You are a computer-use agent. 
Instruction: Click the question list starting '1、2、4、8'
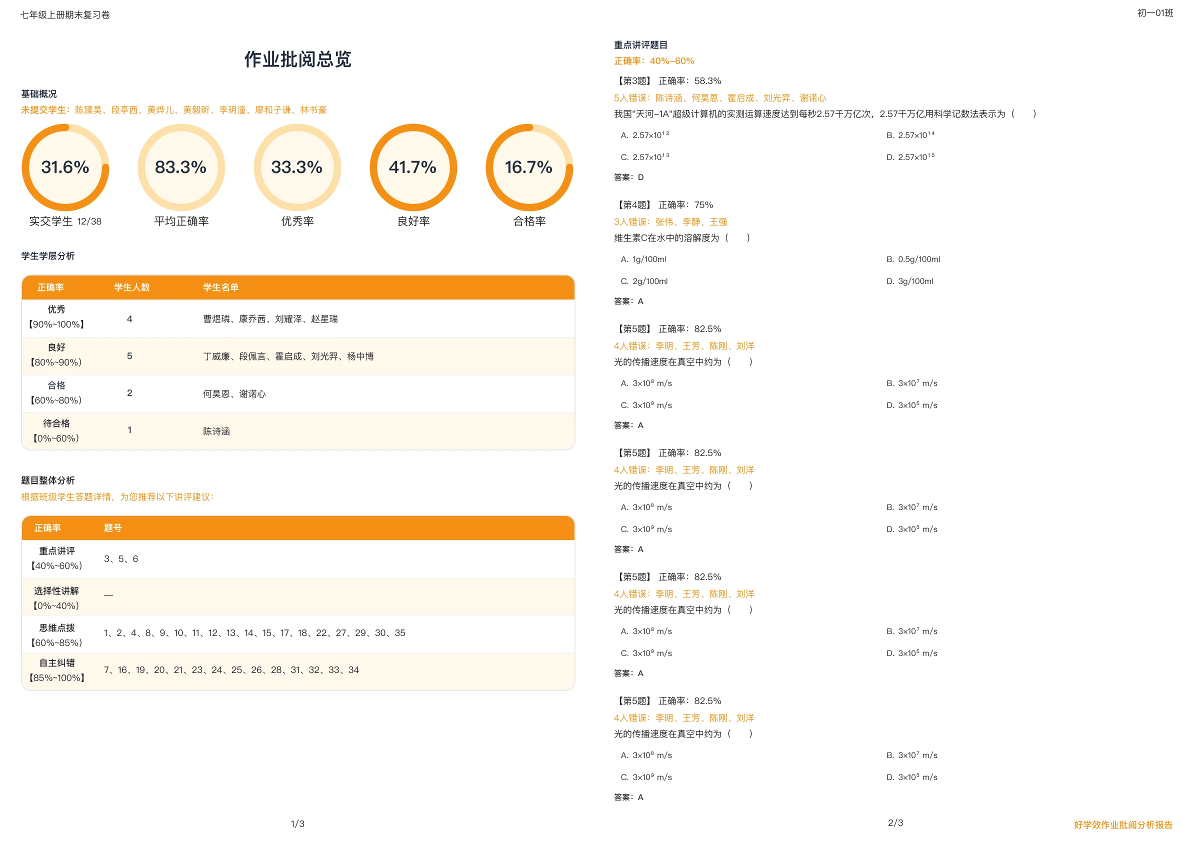click(x=254, y=633)
